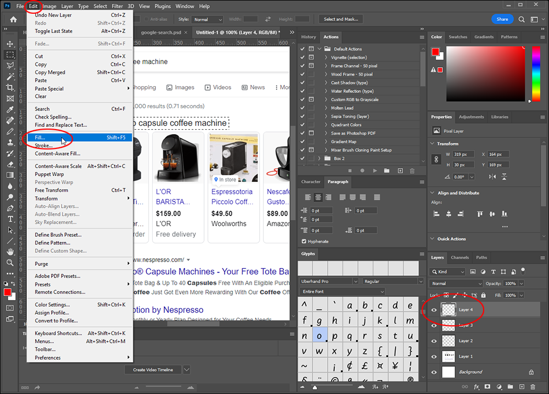
Task: Click the Home icon in options bar
Action: tap(13, 19)
